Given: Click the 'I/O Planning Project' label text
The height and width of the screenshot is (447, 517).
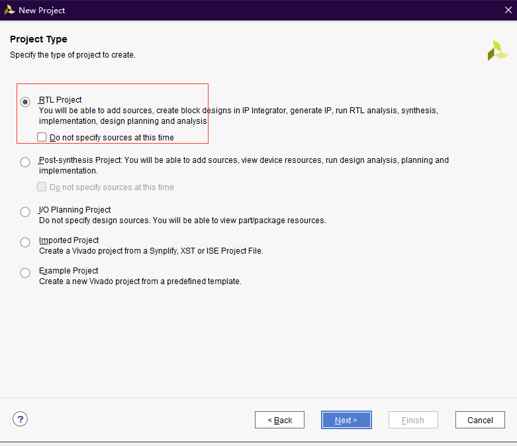Looking at the screenshot, I should pyautogui.click(x=75, y=210).
